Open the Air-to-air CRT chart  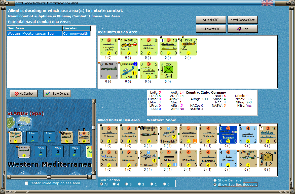(211, 20)
